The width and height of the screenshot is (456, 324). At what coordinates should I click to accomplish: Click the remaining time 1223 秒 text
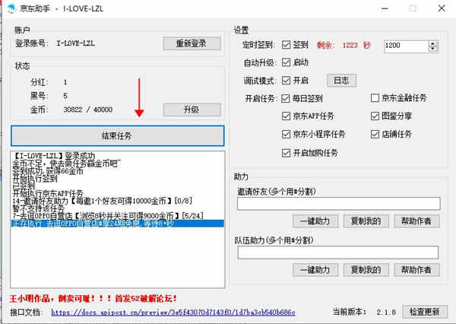(x=356, y=45)
